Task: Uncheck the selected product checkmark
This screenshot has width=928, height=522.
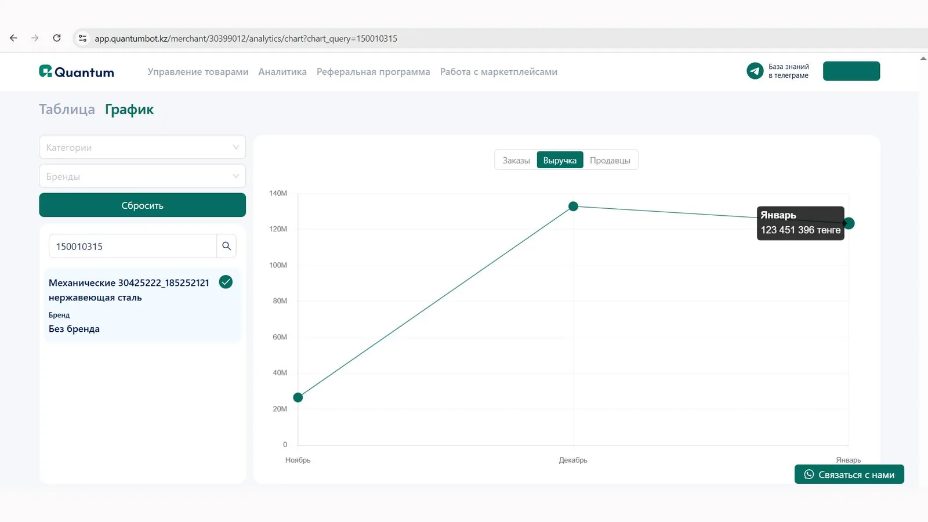Action: [x=226, y=282]
